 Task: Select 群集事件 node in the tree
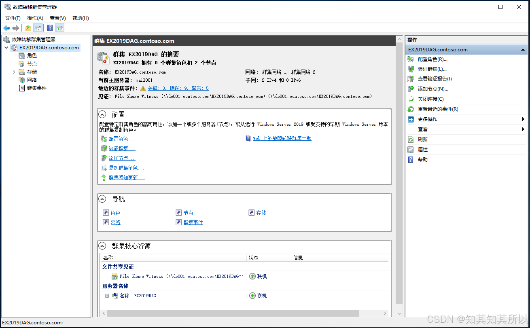(x=37, y=88)
